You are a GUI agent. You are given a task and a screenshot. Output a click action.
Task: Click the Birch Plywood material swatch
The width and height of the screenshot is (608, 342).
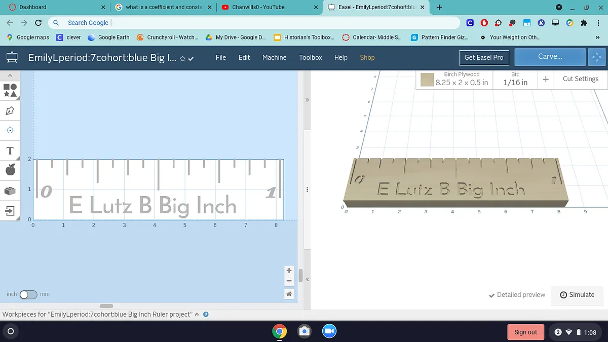tap(427, 80)
